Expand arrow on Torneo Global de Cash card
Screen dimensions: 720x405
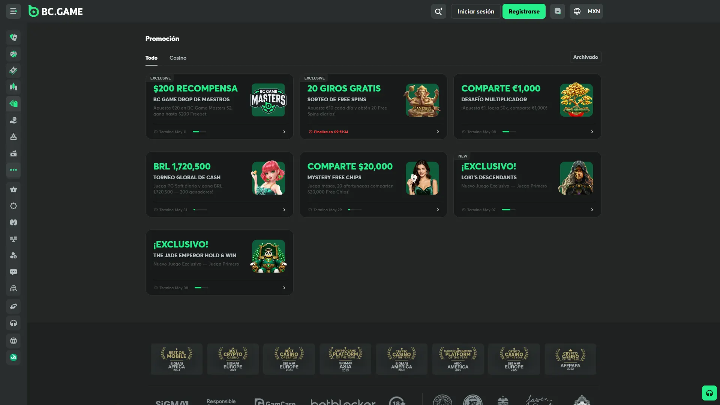284,210
